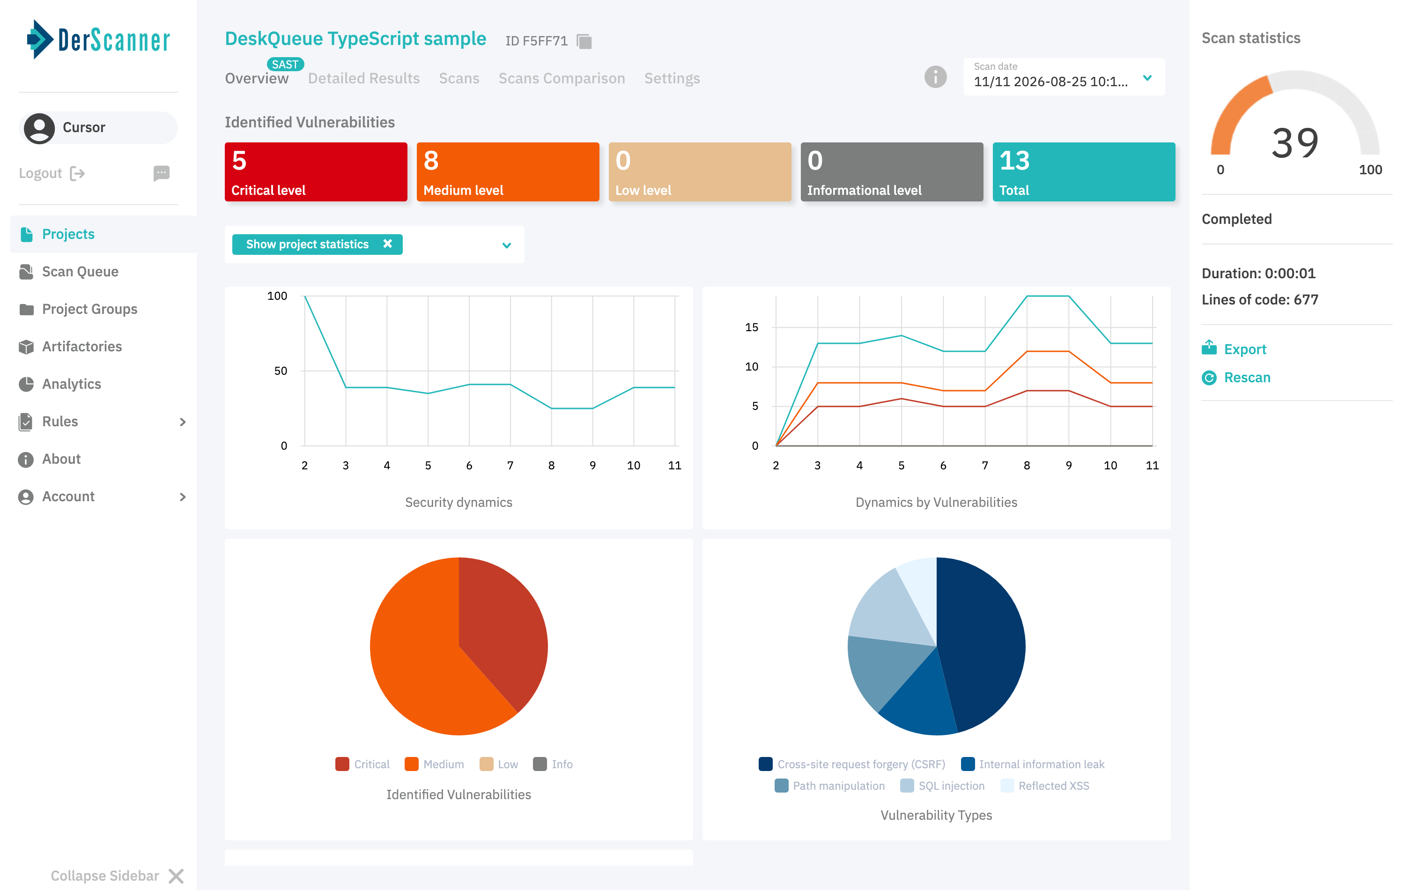Go to the Settings tab
Image resolution: width=1405 pixels, height=890 pixels.
[672, 79]
